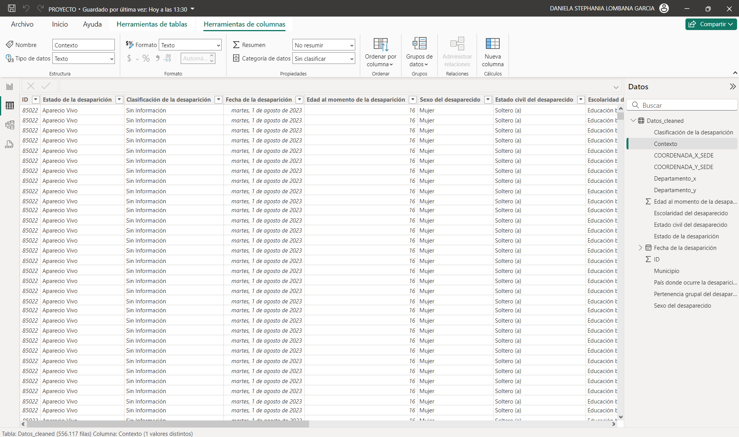Open file title dropdown arrow
The height and width of the screenshot is (437, 739).
point(192,9)
